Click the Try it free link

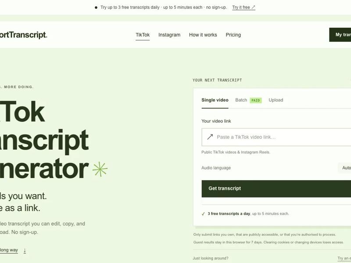pyautogui.click(x=244, y=7)
